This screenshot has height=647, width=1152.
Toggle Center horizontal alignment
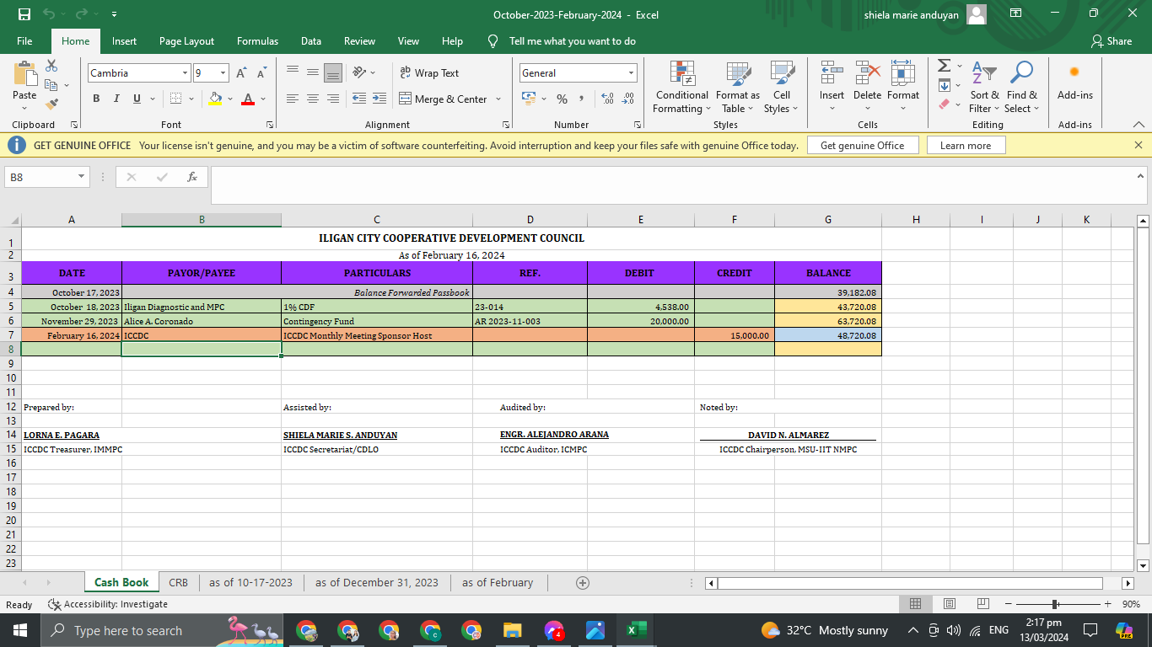pyautogui.click(x=313, y=99)
